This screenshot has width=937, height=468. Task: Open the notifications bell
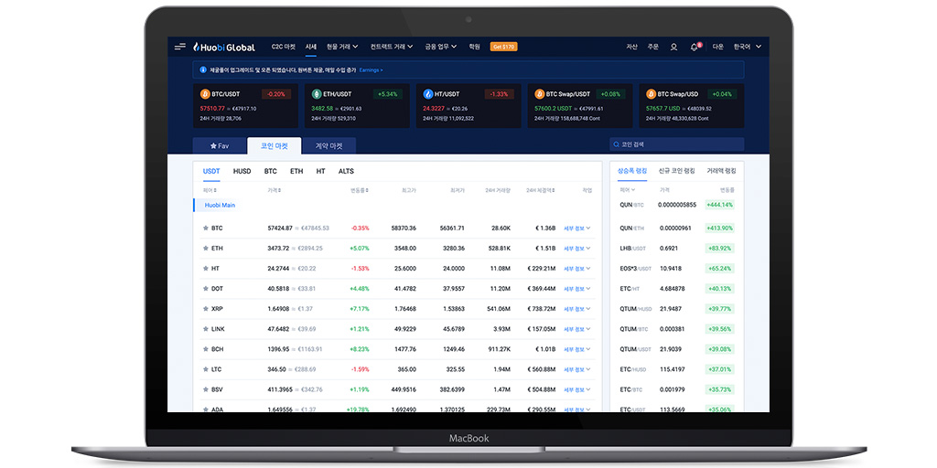click(694, 47)
